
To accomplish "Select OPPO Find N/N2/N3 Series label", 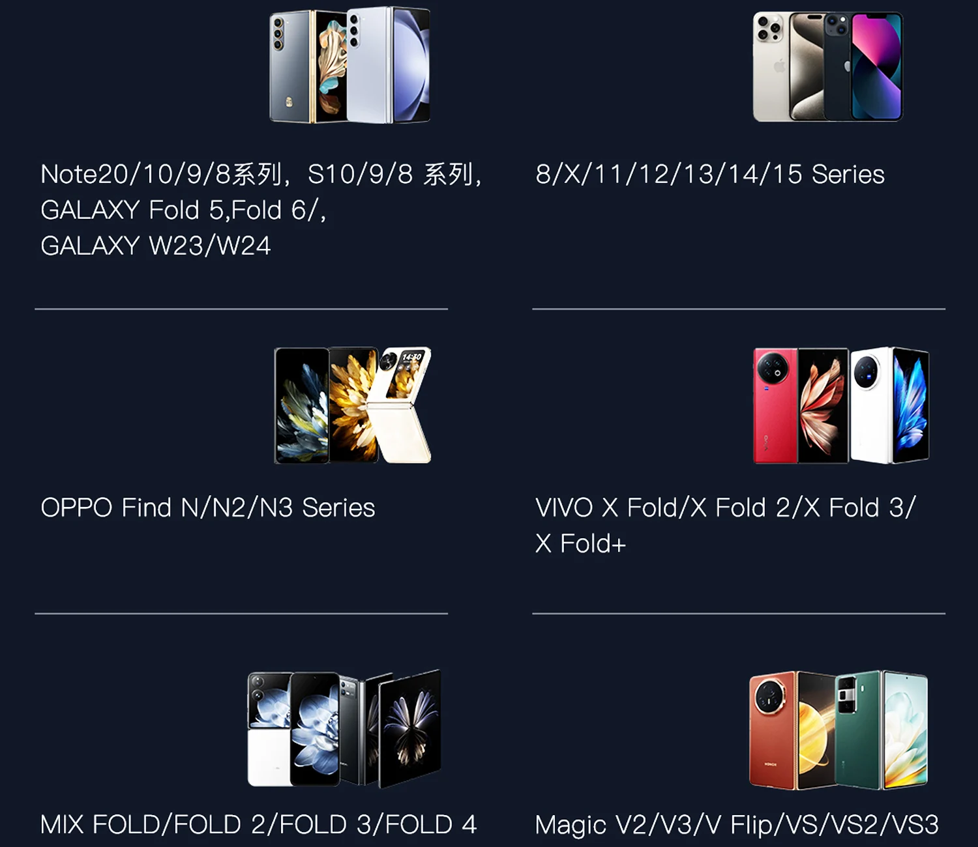I will point(208,507).
